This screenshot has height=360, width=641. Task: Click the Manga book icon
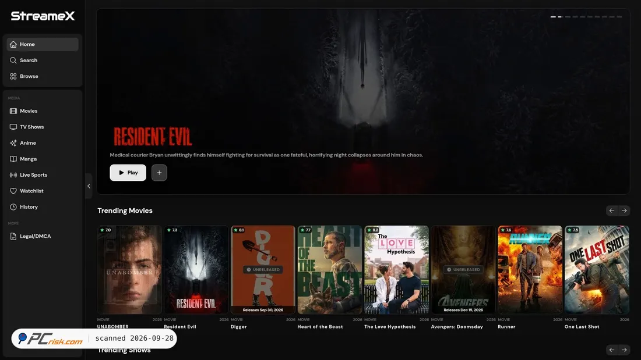13,159
